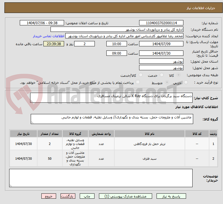Select جزیی purchase type radio

coord(167,82)
